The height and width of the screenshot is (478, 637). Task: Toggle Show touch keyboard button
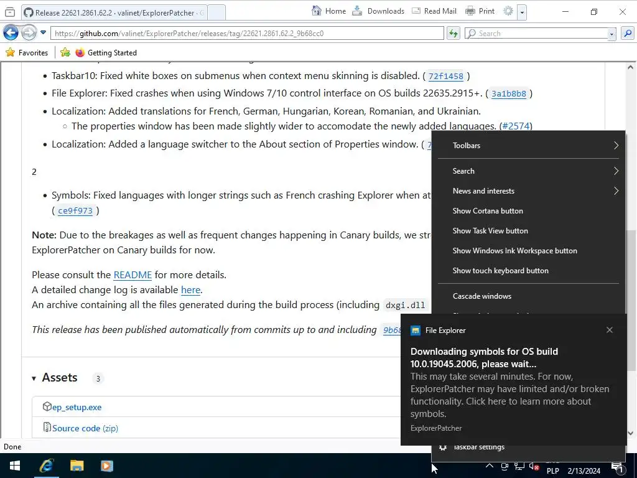528,271
